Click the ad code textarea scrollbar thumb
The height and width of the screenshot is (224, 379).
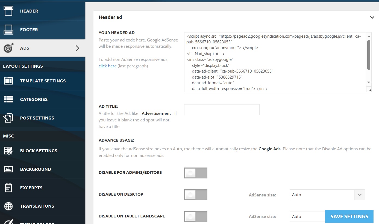click(x=369, y=55)
